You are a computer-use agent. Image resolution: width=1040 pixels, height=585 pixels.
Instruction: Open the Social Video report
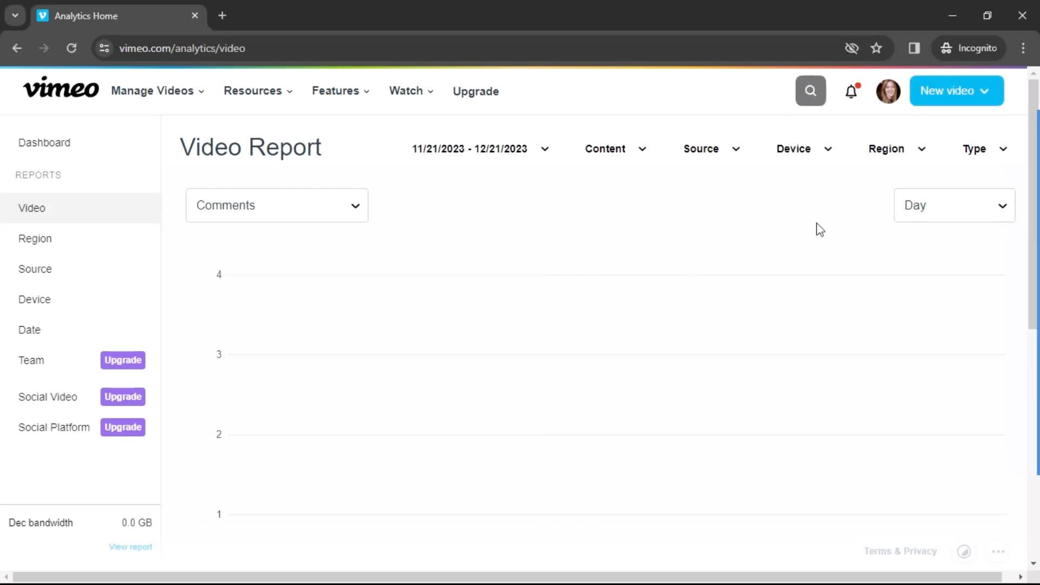[x=48, y=397]
